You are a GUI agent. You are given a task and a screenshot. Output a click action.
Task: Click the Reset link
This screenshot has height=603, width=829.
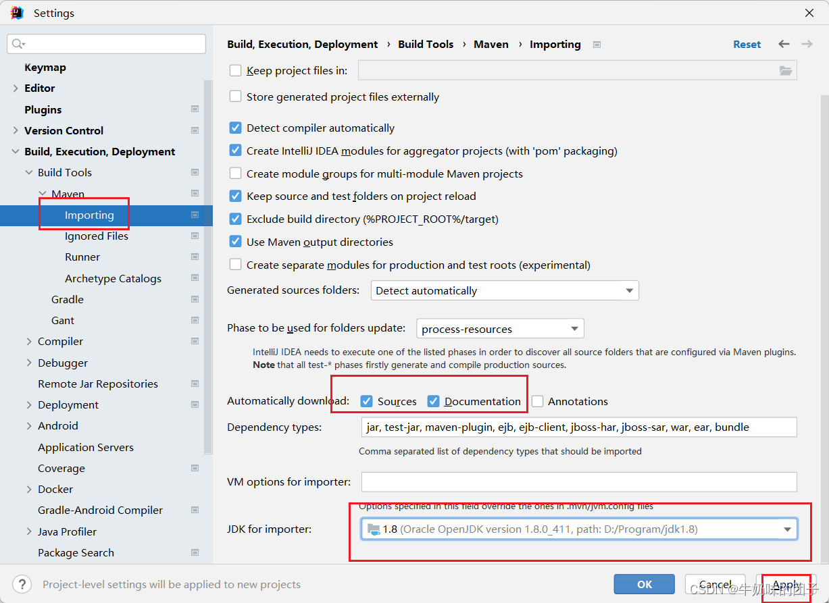click(747, 44)
